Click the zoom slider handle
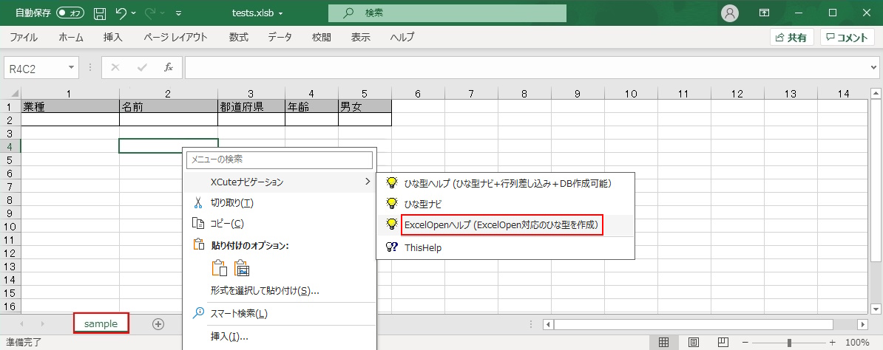 click(790, 342)
